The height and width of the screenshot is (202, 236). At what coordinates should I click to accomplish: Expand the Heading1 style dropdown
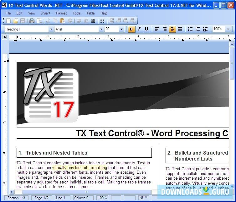click(51, 29)
